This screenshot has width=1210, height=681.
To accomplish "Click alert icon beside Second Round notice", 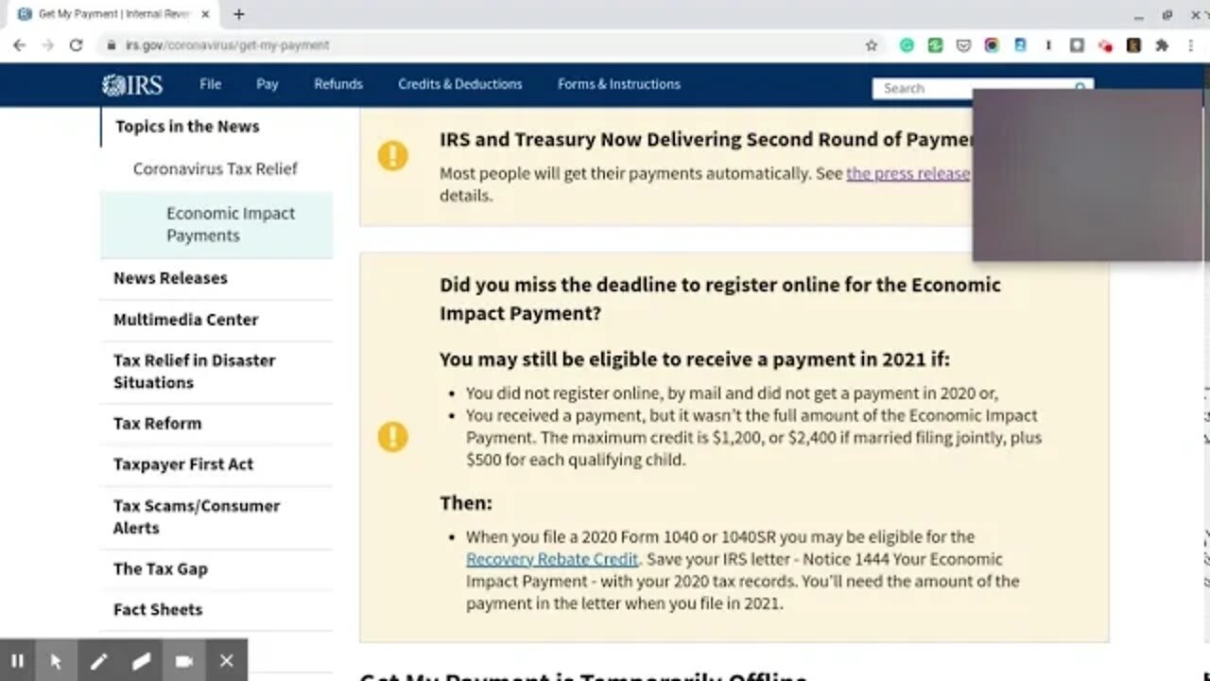I will coord(392,156).
